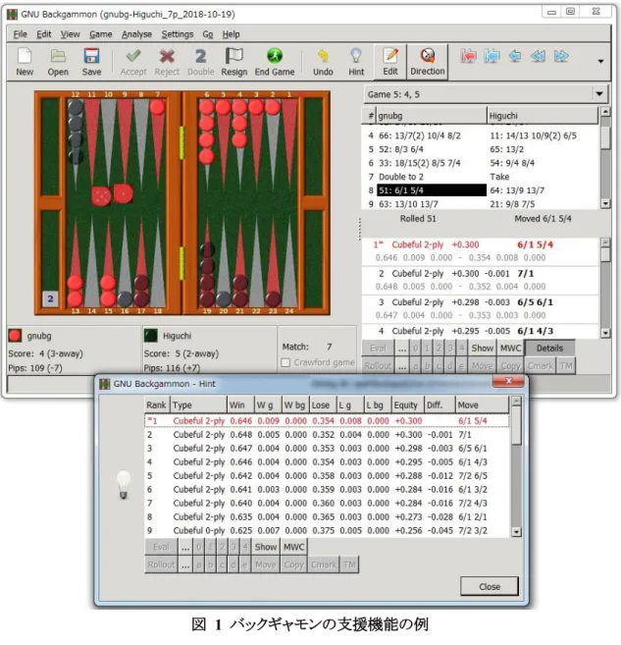Click 2-ply button in Hint dialog
This screenshot has height=645, width=621.
pos(222,547)
